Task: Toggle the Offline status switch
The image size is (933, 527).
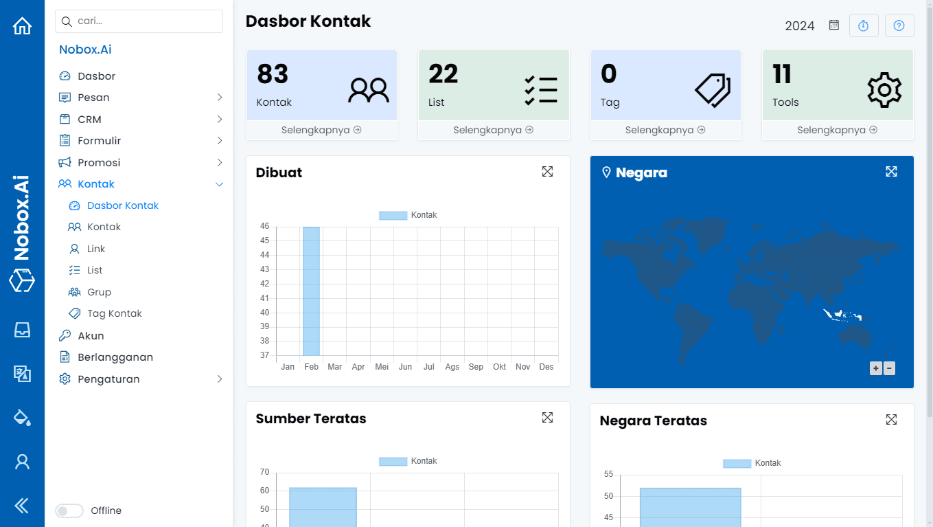Action: [x=69, y=511]
